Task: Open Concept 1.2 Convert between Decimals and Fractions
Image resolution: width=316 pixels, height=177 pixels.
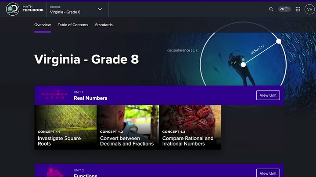Action: [128, 127]
